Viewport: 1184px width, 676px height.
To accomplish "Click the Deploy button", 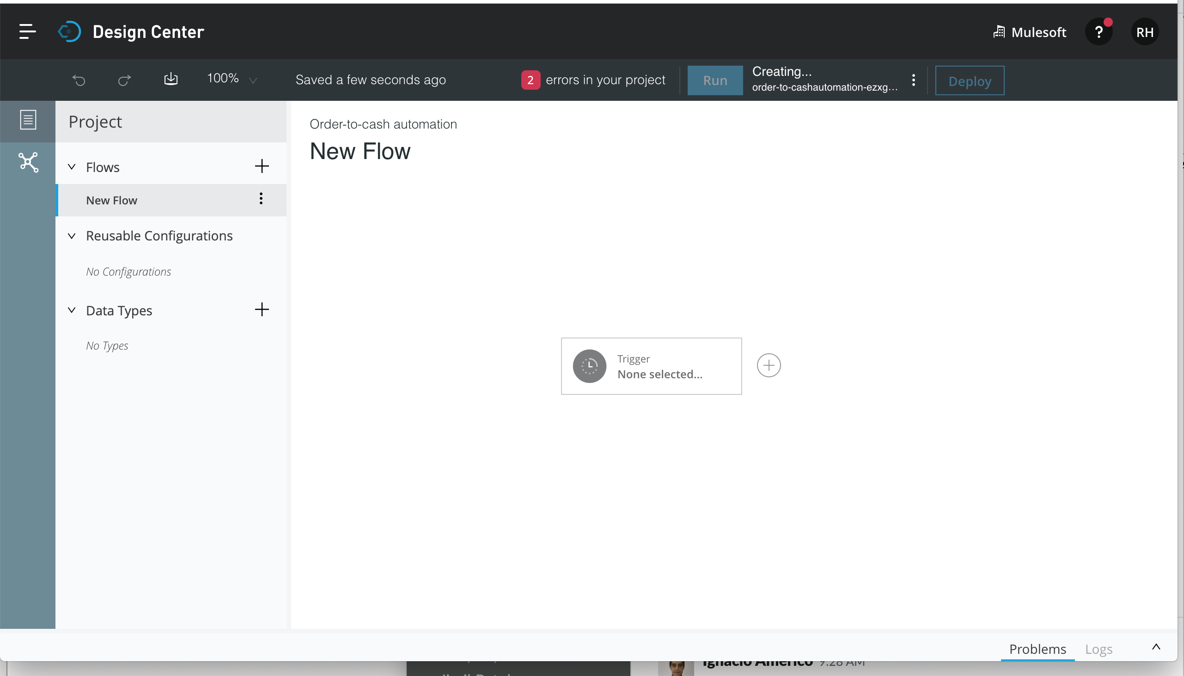I will tap(969, 81).
